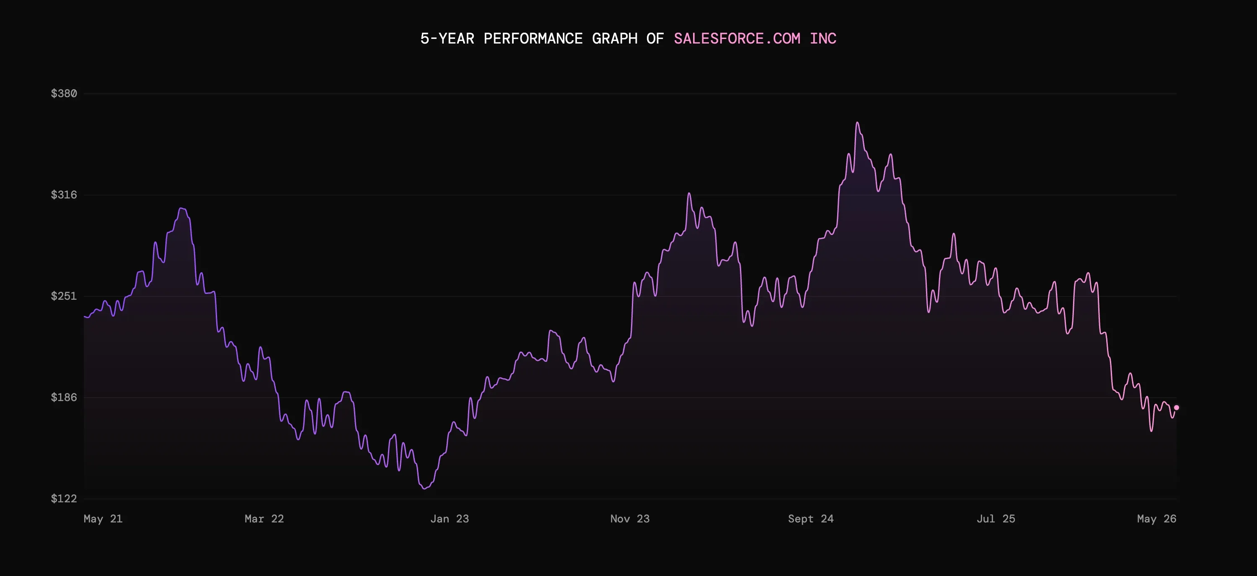This screenshot has height=576, width=1257.
Task: Select the $122 y-axis label
Action: pyautogui.click(x=64, y=498)
